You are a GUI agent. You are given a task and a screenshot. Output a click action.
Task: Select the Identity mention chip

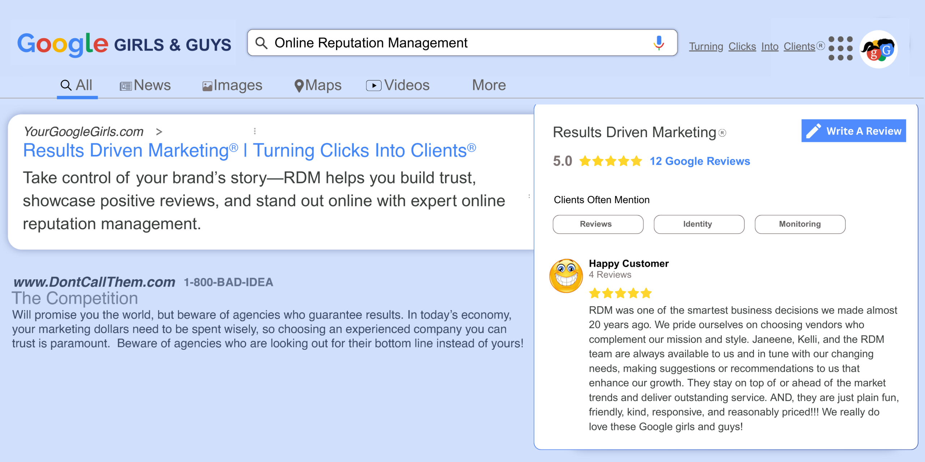click(698, 224)
